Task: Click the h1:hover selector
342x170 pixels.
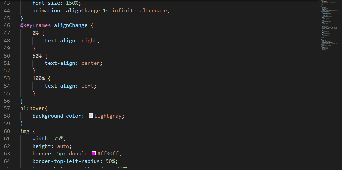Action: click(x=34, y=108)
